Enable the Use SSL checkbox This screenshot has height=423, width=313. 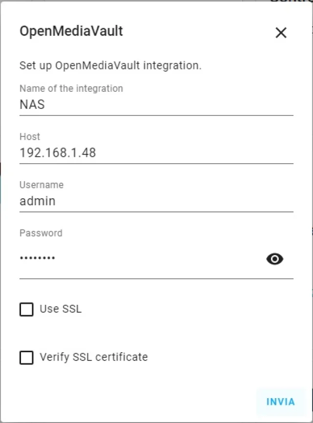coord(26,309)
